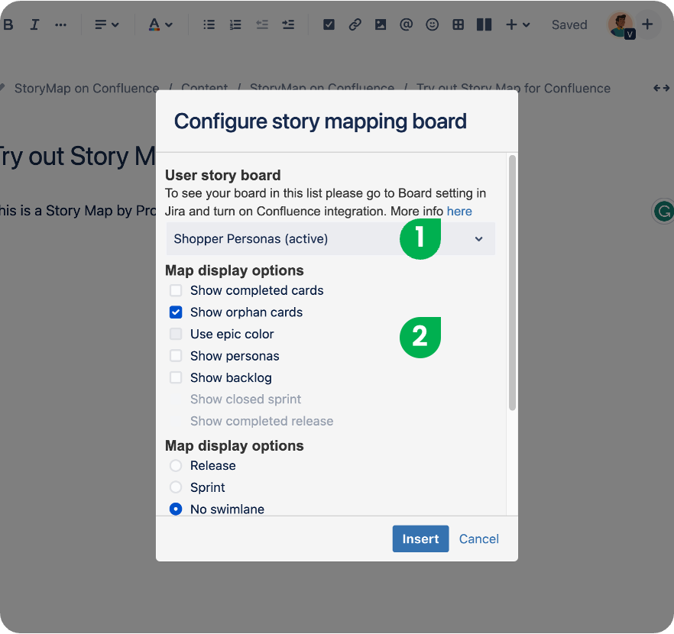Click the 'here' more info link
This screenshot has height=634, width=674.
pos(459,212)
